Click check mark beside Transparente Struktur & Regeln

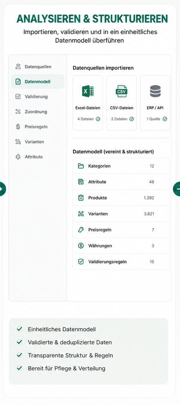coord(19,355)
